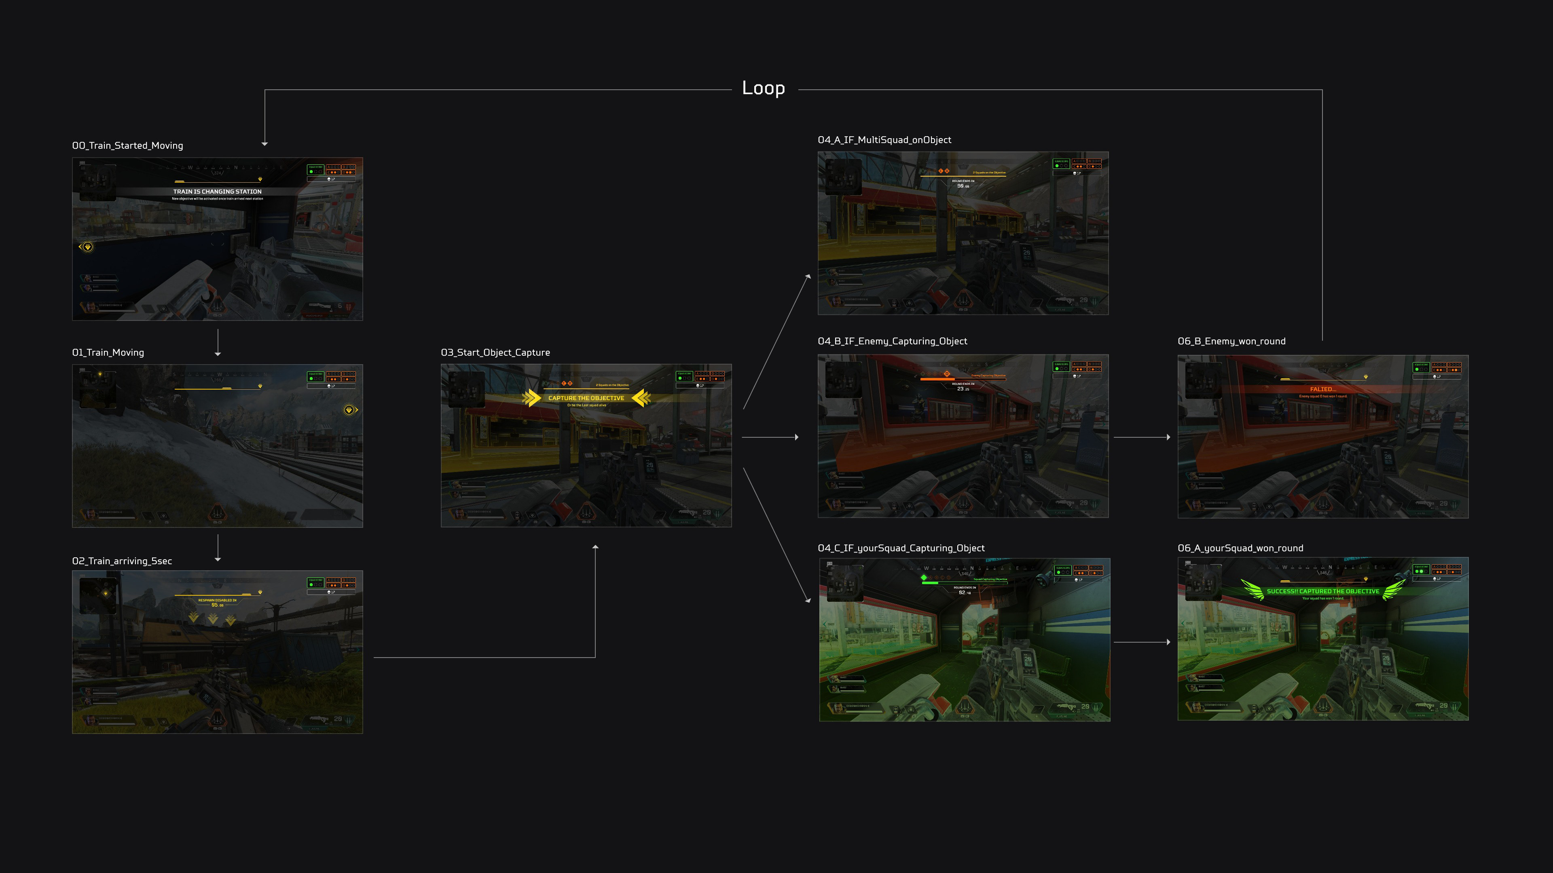Select the '06_B_Enemy_won_round' label
Viewport: 1553px width, 873px height.
(1231, 341)
